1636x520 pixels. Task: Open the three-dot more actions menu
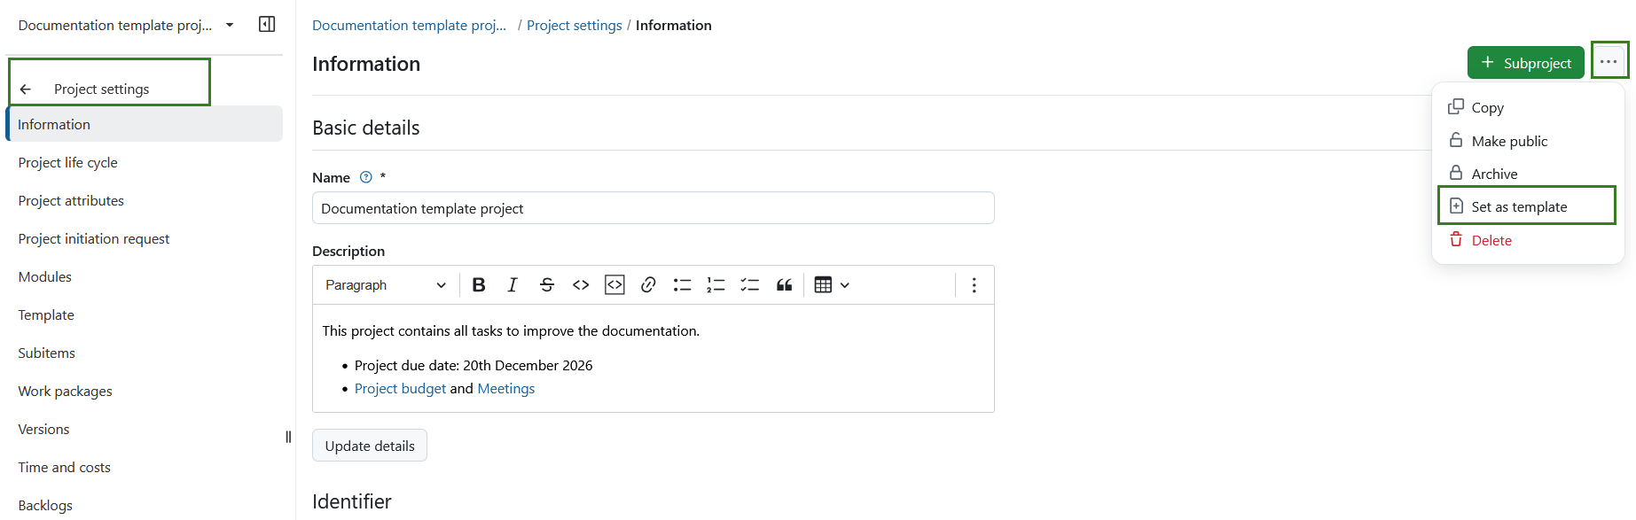(1609, 61)
